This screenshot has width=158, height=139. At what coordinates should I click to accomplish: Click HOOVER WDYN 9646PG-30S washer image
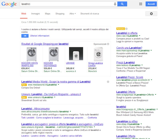click(31, 54)
